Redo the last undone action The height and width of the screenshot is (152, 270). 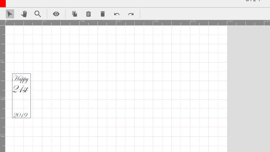point(131,14)
